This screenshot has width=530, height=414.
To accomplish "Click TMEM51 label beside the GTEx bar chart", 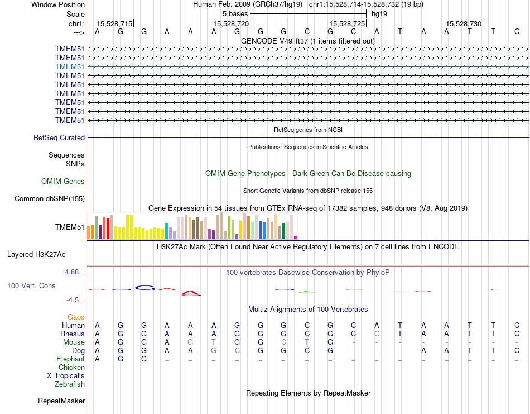I will pyautogui.click(x=70, y=227).
